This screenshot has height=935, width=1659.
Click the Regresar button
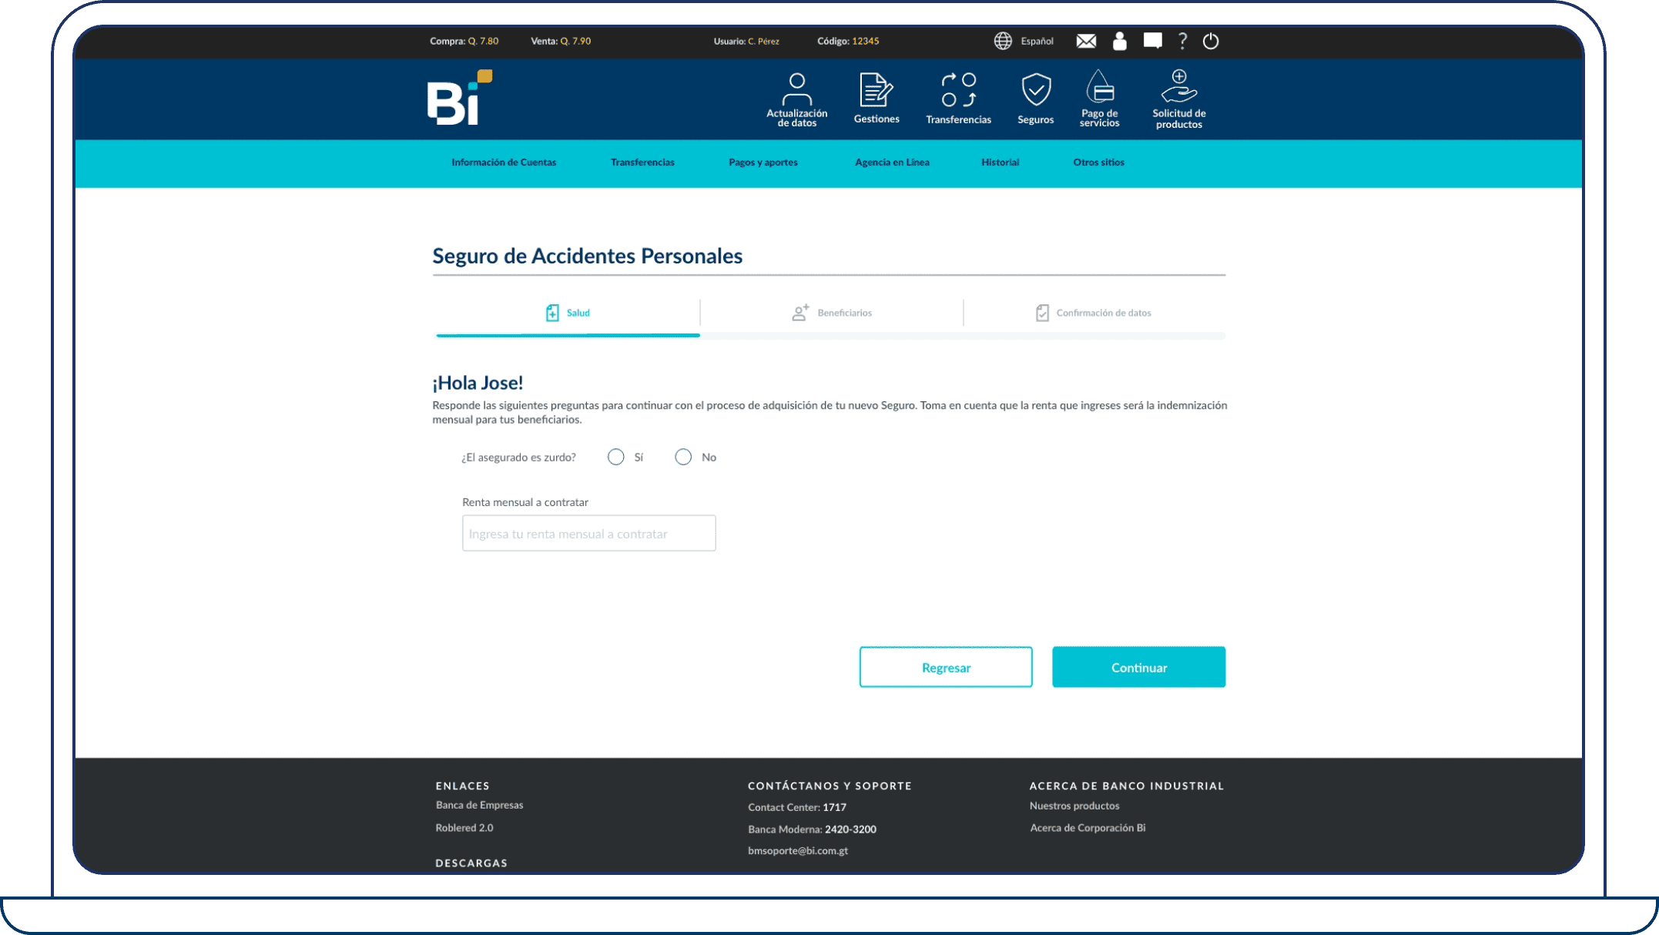click(x=946, y=667)
